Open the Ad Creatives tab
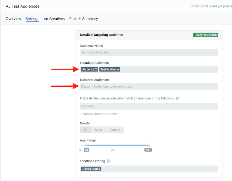 point(54,19)
